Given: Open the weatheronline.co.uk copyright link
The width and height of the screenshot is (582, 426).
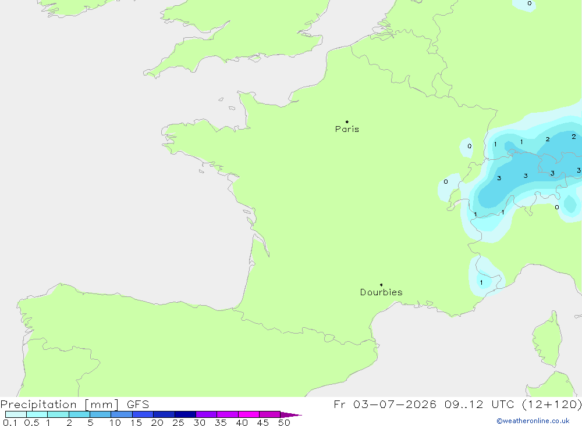Looking at the screenshot, I should pyautogui.click(x=533, y=421).
